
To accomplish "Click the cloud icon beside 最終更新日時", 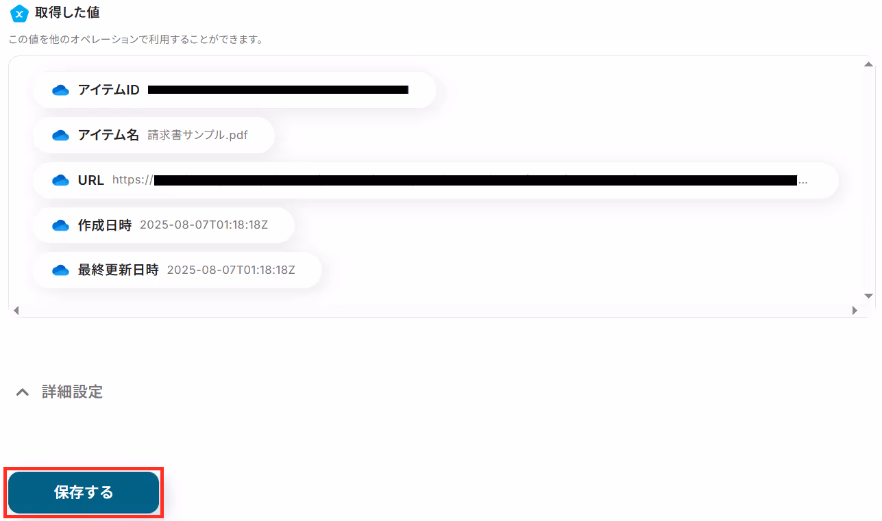I will (x=61, y=270).
